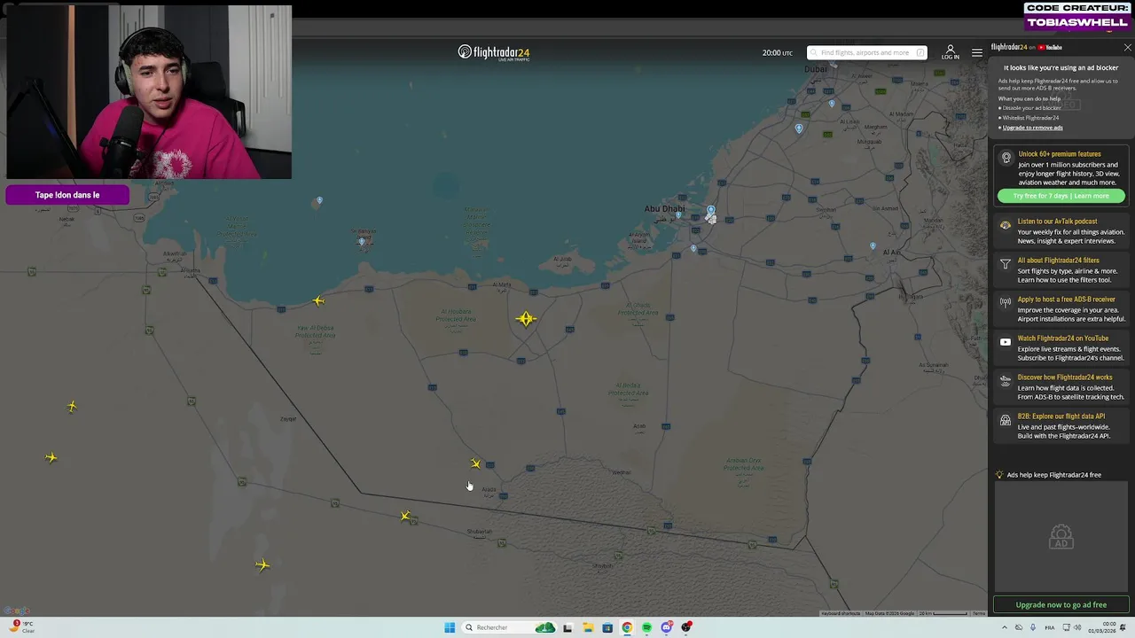The width and height of the screenshot is (1135, 638).
Task: Open Listen to our AvTalk podcast link
Action: 1057,222
